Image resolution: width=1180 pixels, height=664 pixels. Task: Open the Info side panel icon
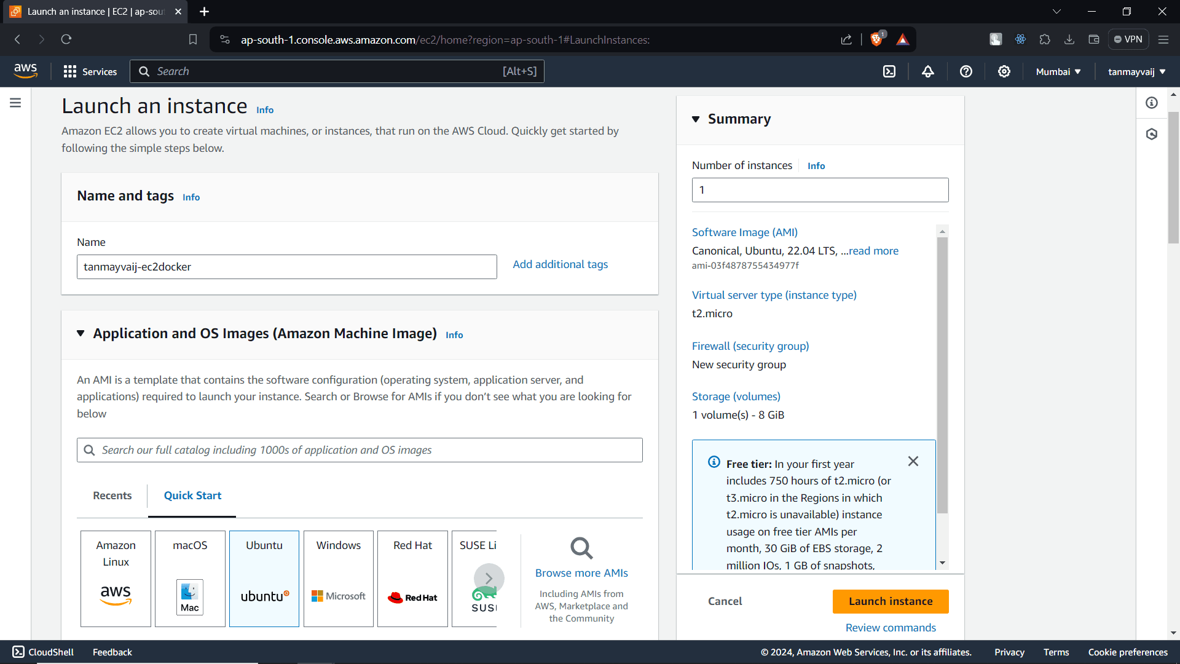(1152, 103)
